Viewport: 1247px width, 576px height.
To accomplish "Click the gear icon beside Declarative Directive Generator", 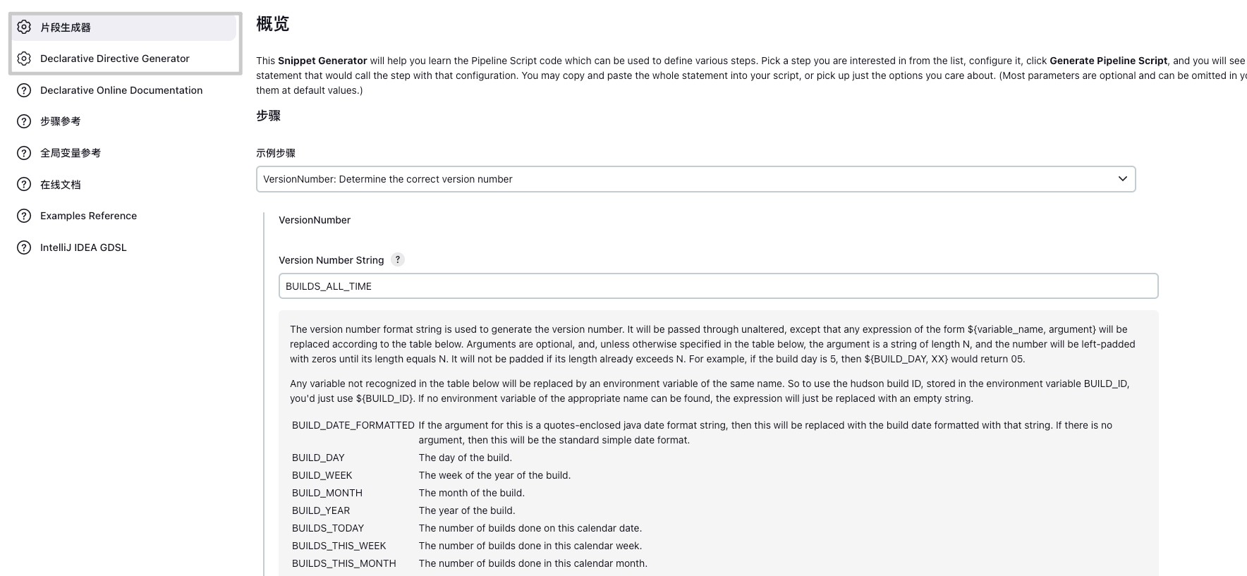I will [x=24, y=59].
